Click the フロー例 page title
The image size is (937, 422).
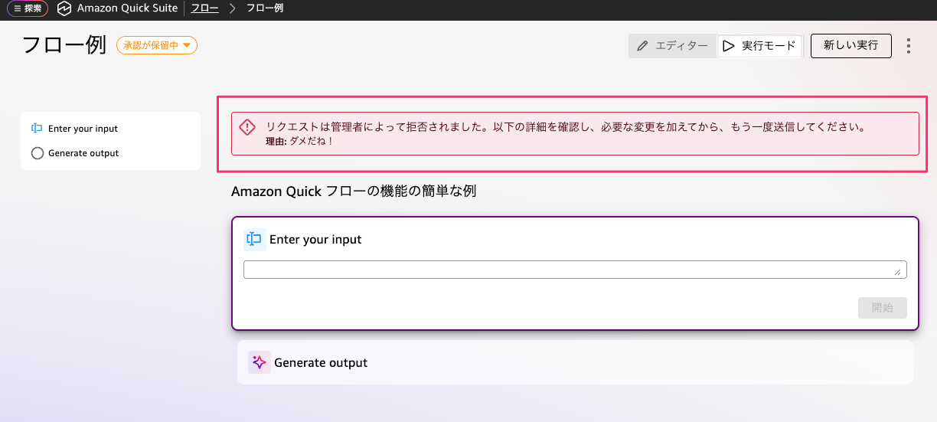64,45
